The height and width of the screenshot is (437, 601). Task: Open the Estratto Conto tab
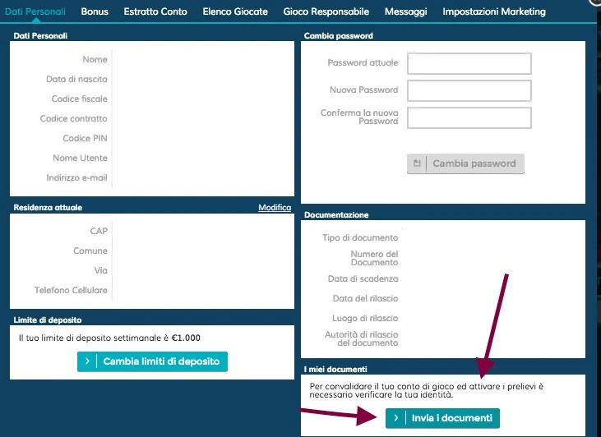click(x=155, y=11)
